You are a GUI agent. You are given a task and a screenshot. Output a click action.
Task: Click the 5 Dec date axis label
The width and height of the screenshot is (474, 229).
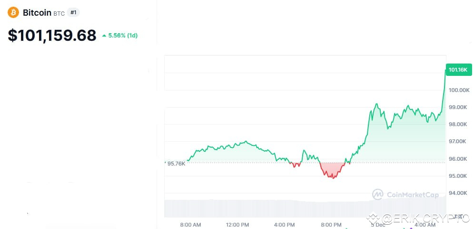pyautogui.click(x=378, y=225)
